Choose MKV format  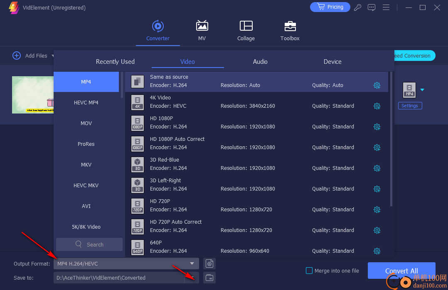86,164
